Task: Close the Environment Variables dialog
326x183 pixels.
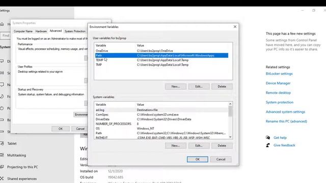Action: (x=235, y=27)
